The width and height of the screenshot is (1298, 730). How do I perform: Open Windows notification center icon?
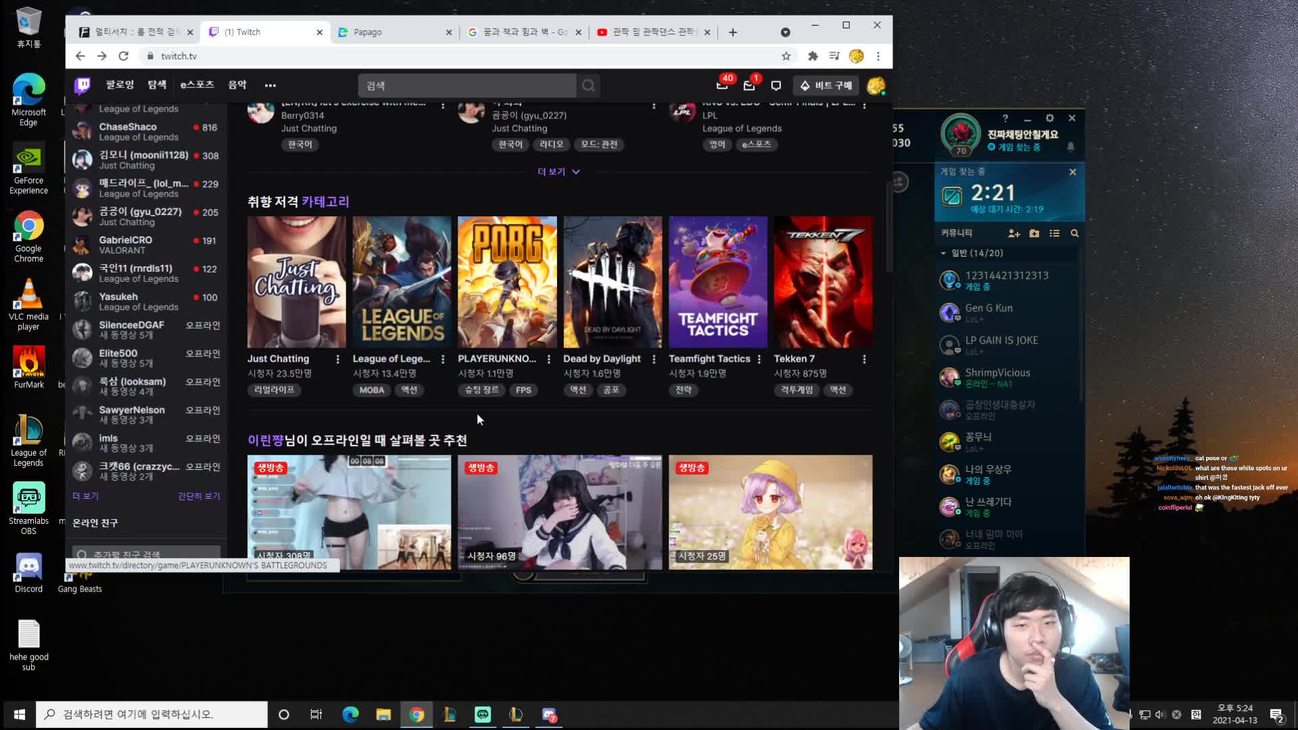point(1276,714)
